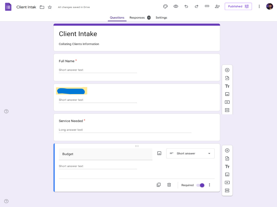Select the Service Needed question
This screenshot has height=207, width=277.
tap(137, 127)
